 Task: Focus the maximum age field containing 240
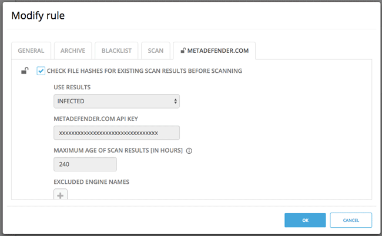click(85, 164)
